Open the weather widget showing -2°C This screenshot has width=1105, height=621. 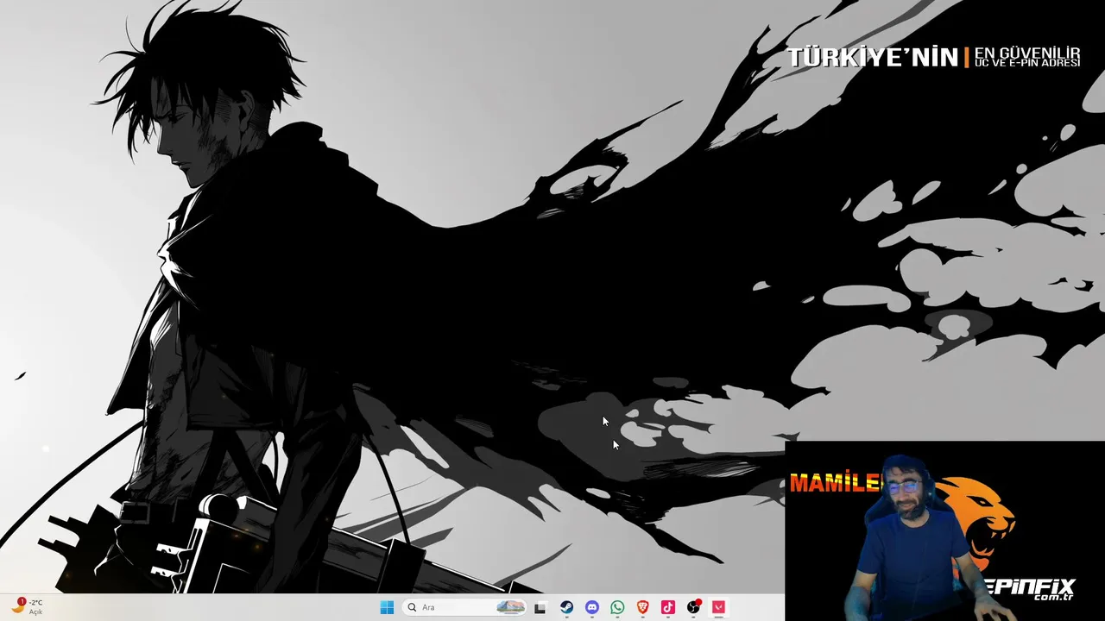pos(27,607)
